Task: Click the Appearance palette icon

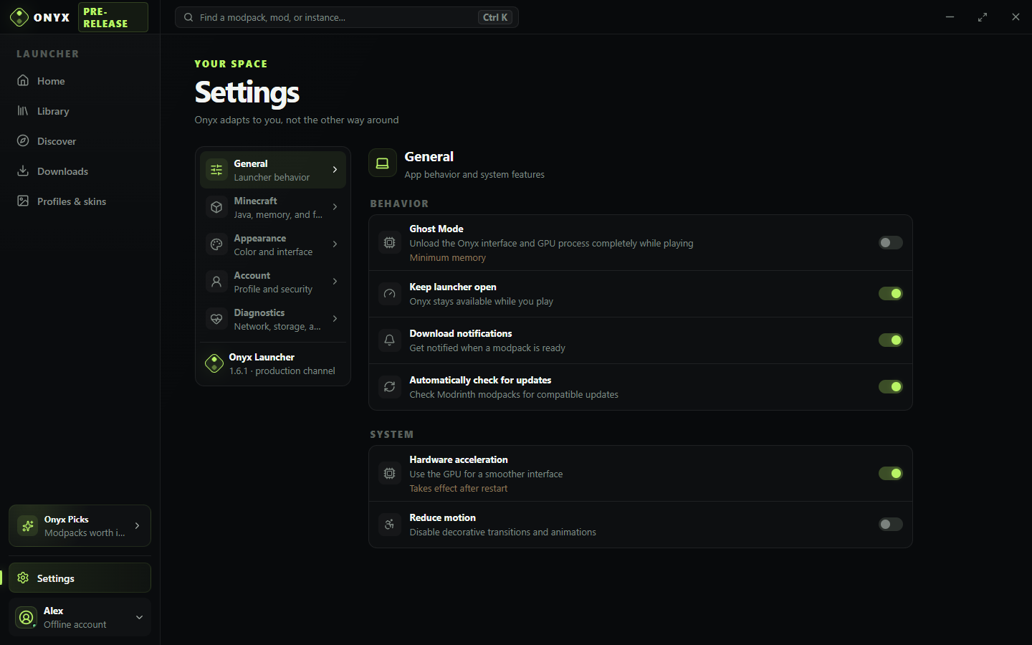Action: pos(216,244)
